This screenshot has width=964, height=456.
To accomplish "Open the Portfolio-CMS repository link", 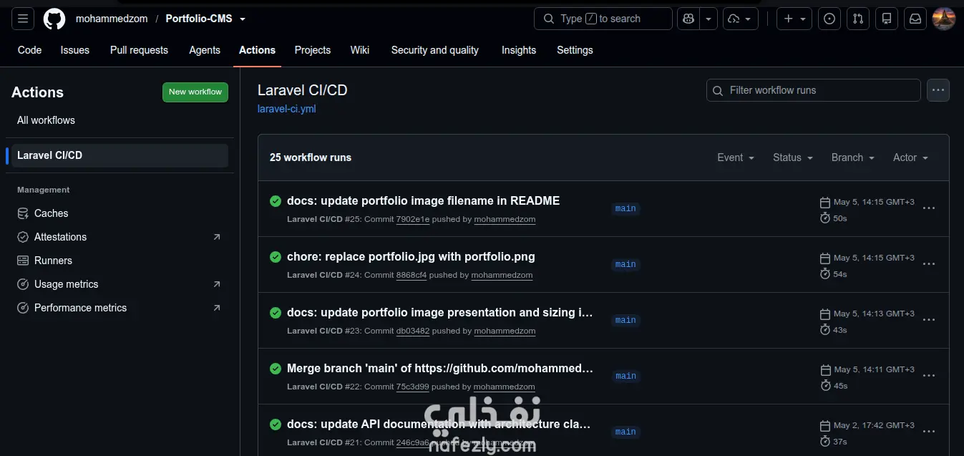I will [199, 19].
